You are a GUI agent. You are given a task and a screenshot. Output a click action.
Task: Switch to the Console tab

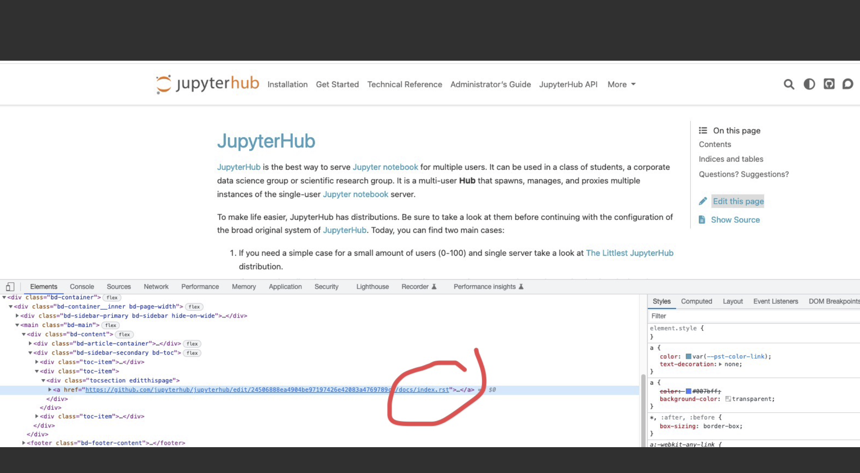81,286
